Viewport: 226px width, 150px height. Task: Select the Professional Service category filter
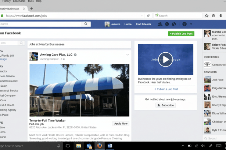[x=9, y=91]
